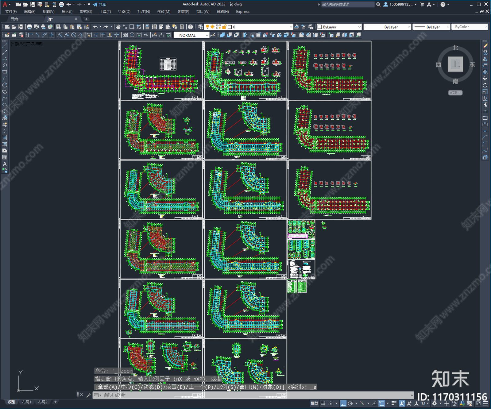Choose the Circle draw tool
The image size is (491, 409).
pos(5,85)
